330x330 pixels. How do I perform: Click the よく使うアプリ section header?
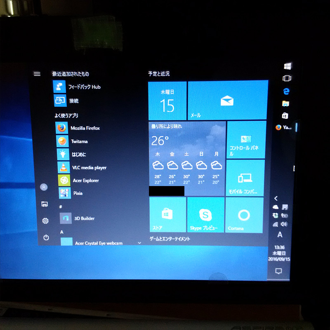pos(66,115)
